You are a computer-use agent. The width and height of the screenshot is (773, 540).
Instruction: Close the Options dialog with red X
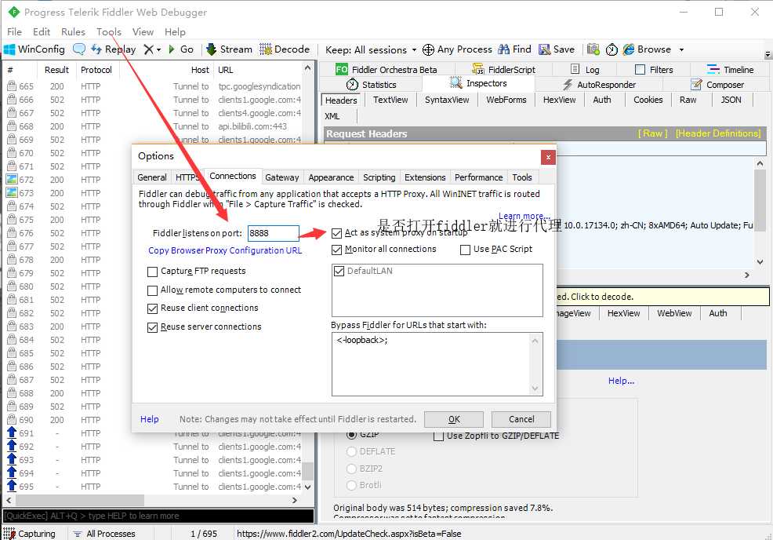point(548,157)
